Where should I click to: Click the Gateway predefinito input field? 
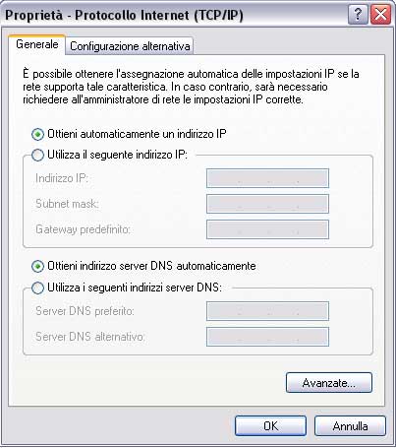(267, 229)
